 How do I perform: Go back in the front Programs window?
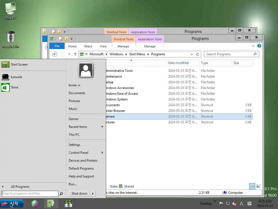pyautogui.click(x=55, y=54)
